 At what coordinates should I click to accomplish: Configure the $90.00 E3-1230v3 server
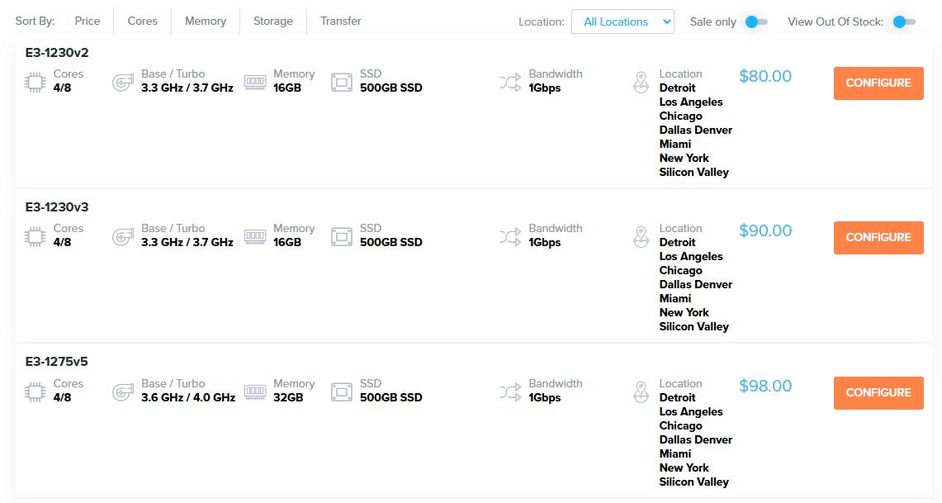[878, 238]
